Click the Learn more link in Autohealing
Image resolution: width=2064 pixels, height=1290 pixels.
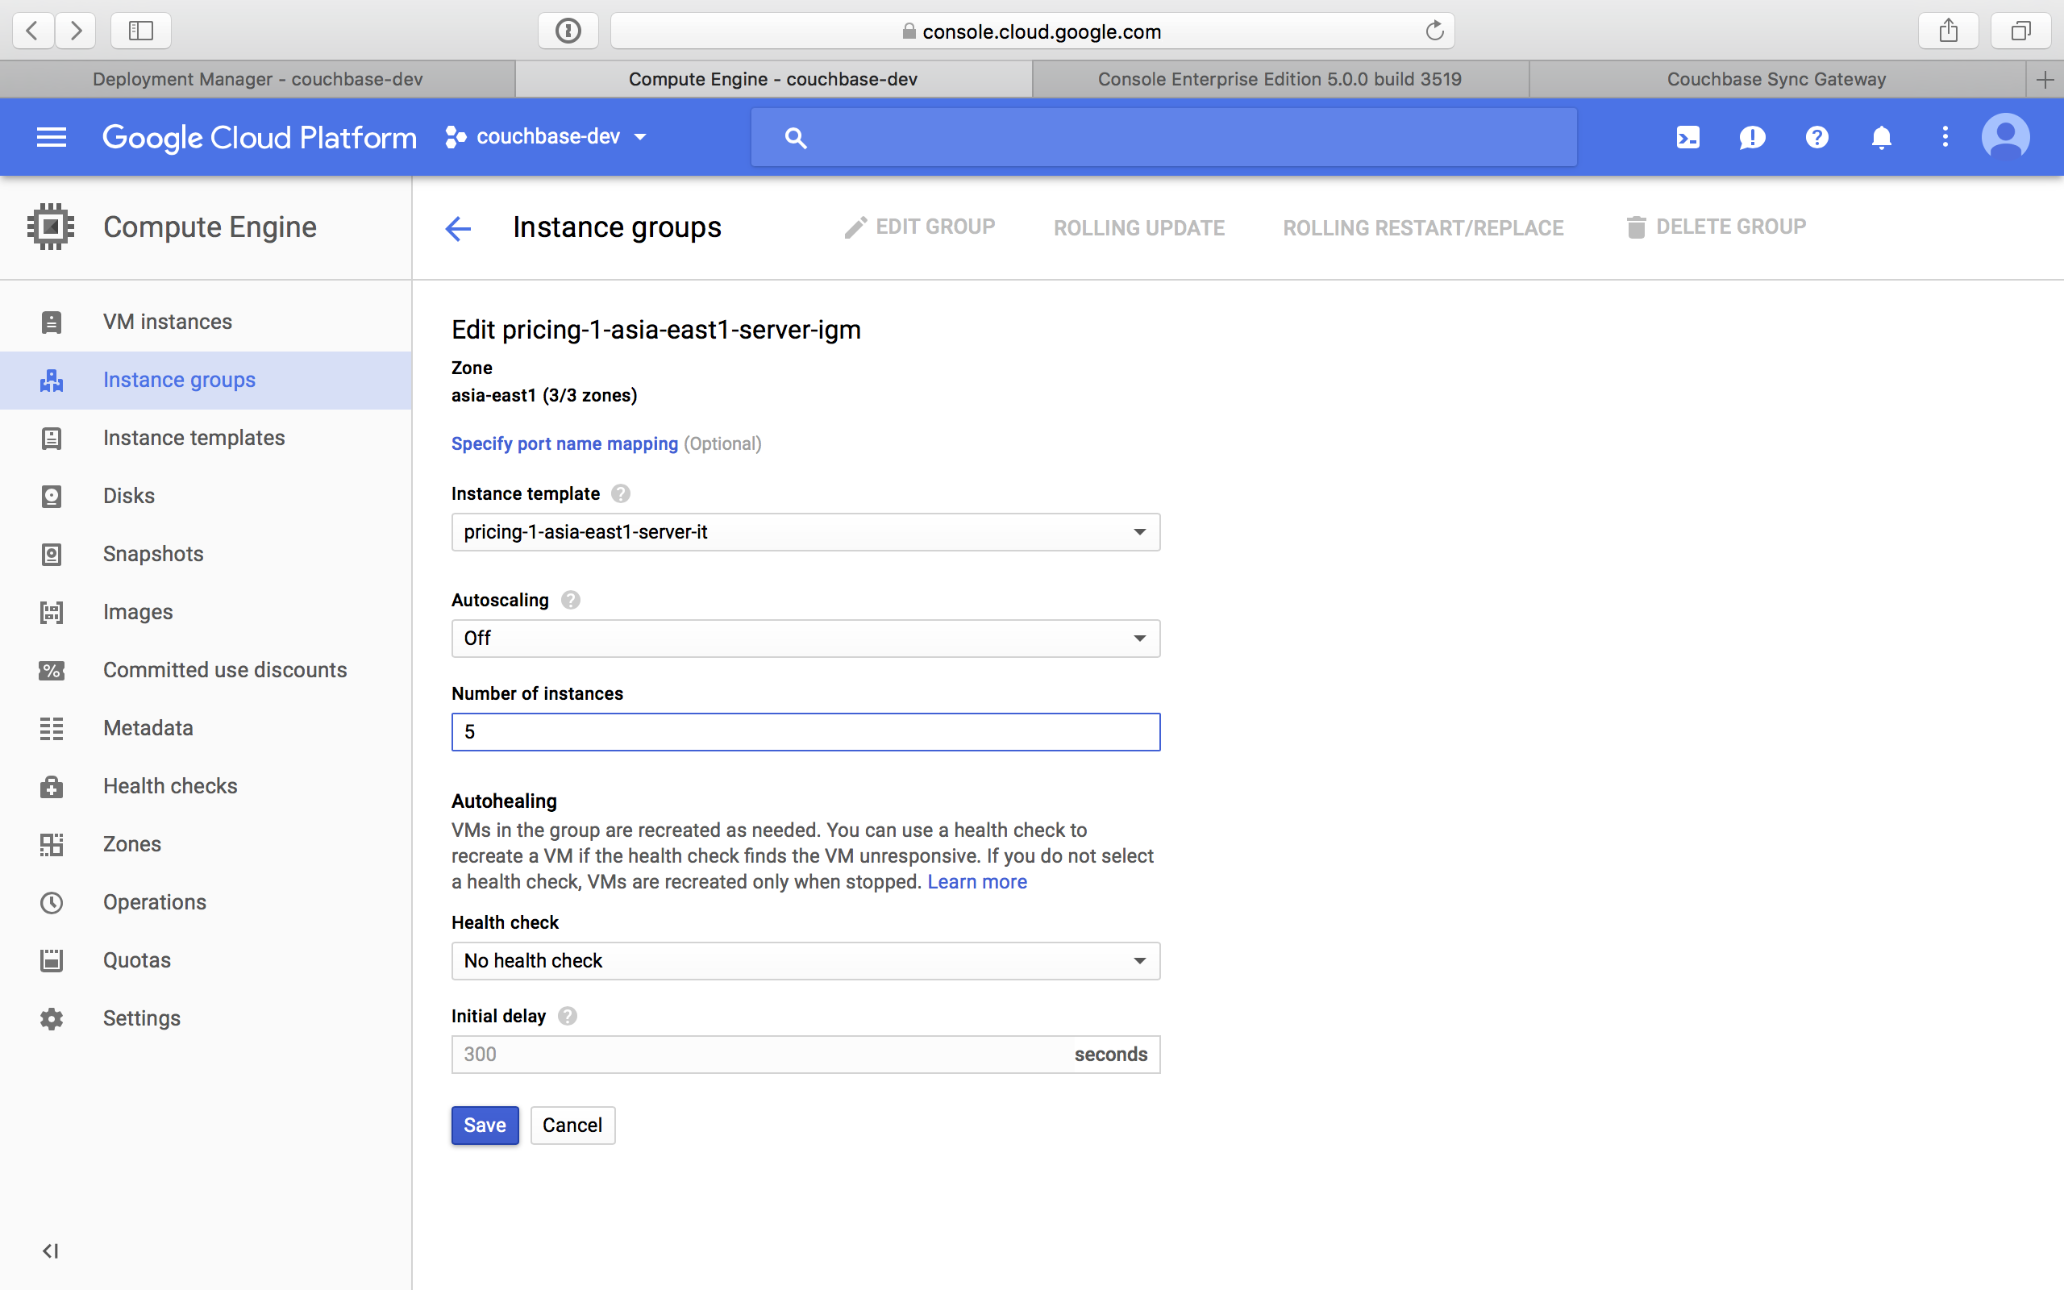[976, 881]
